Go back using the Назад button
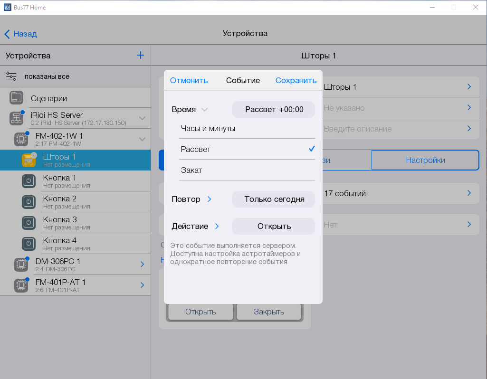Image resolution: width=487 pixels, height=379 pixels. click(20, 34)
